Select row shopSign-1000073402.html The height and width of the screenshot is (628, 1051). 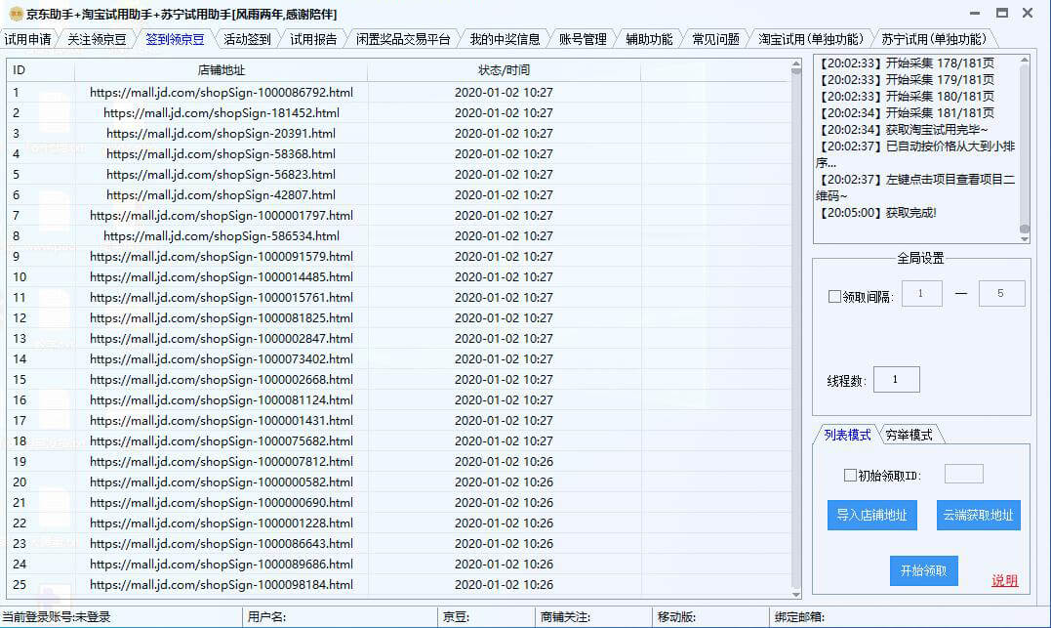398,359
